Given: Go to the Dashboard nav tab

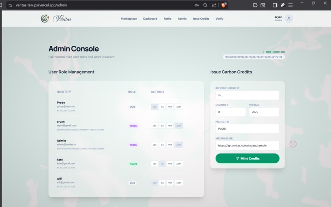Looking at the screenshot, I should (150, 19).
